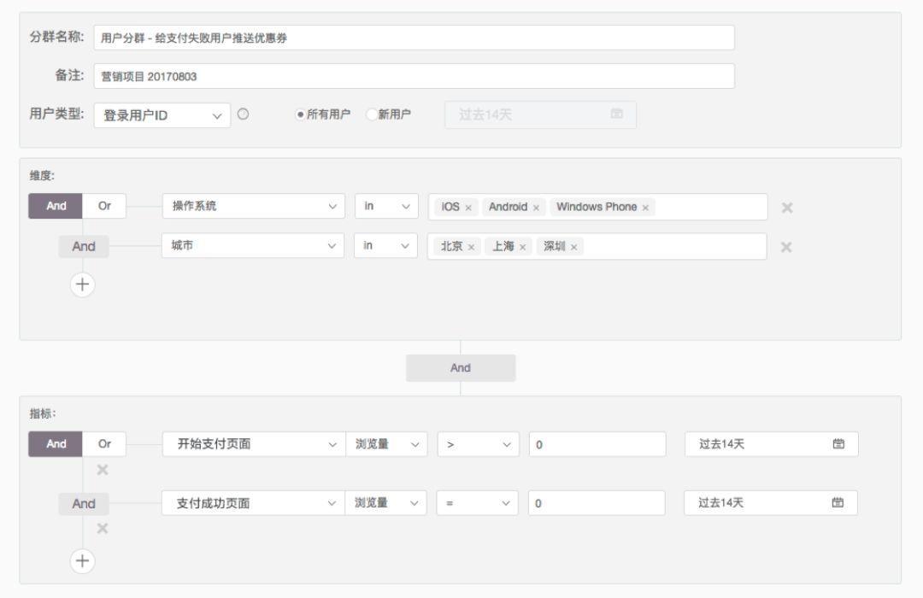Click the 过去14天 date field for 支付成功页面
Viewport: 923px width, 598px height.
click(771, 502)
